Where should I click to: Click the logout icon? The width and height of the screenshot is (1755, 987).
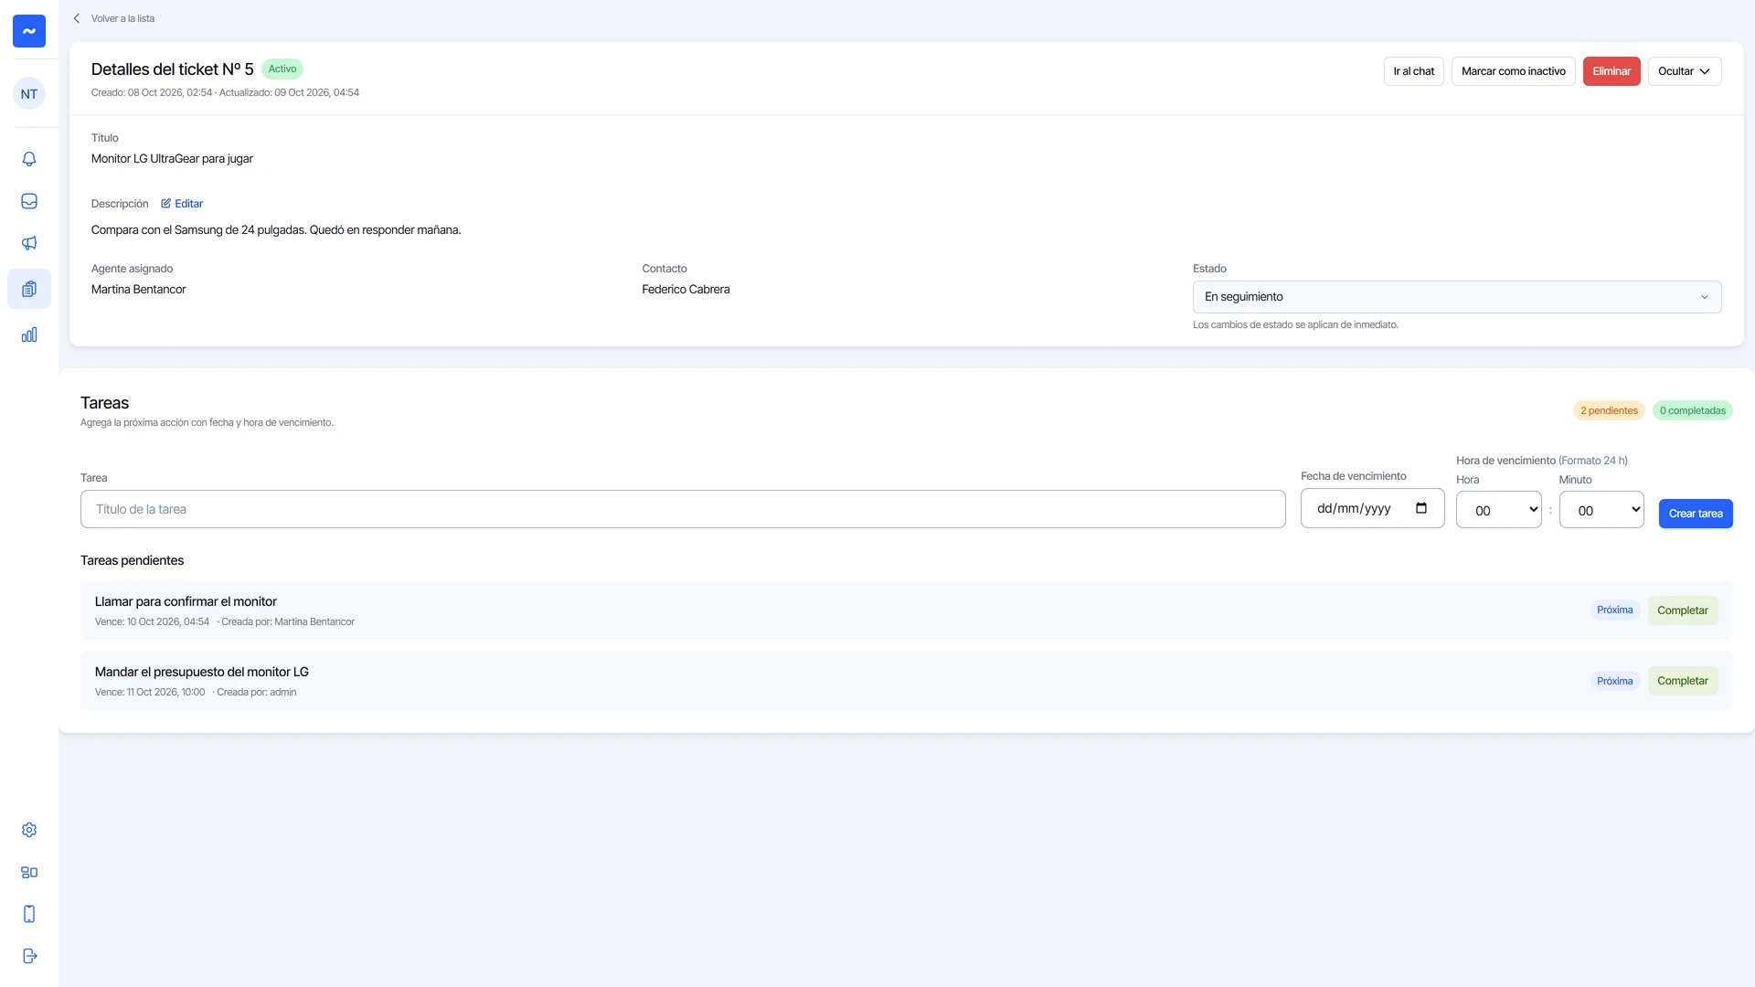click(29, 956)
